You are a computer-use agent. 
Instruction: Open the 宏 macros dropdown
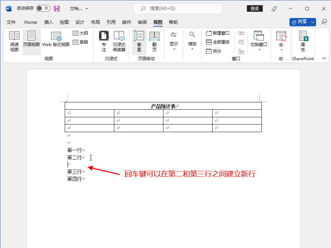[x=281, y=42]
